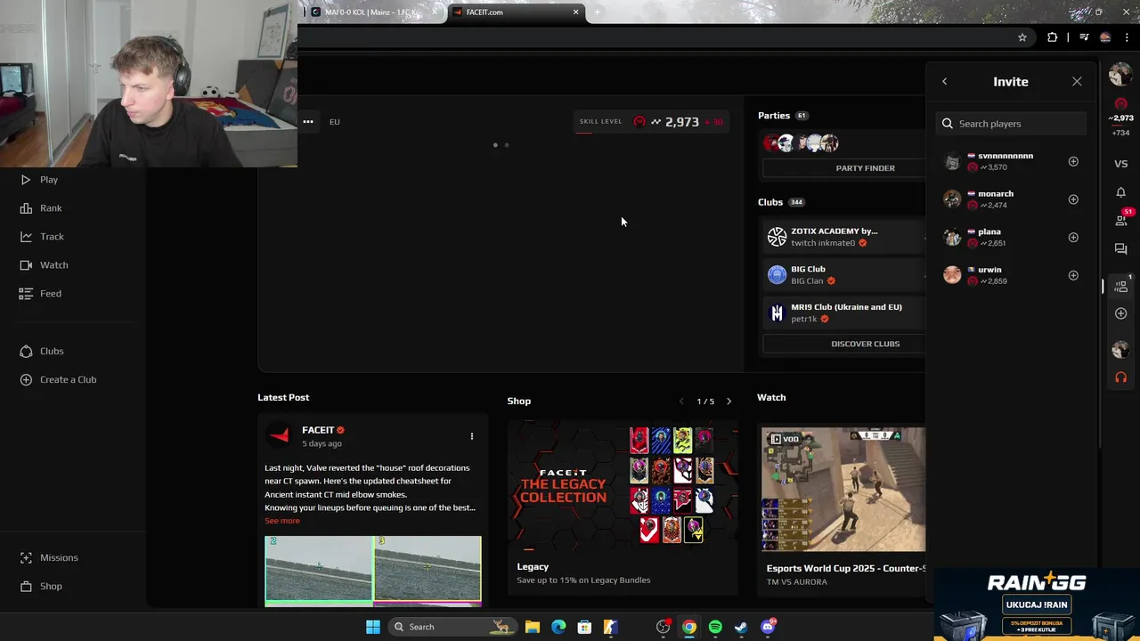Screen dimensions: 1140x641
Task: Open OBS Studio from the taskbar
Action: coord(663,627)
